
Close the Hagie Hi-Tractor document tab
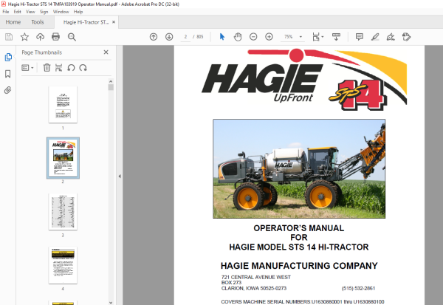[x=114, y=22]
